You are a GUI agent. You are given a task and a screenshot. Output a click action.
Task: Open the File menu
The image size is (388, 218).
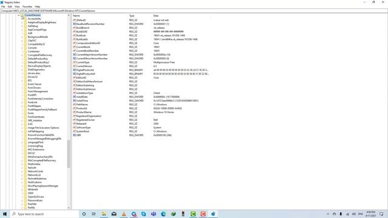coord(3,7)
